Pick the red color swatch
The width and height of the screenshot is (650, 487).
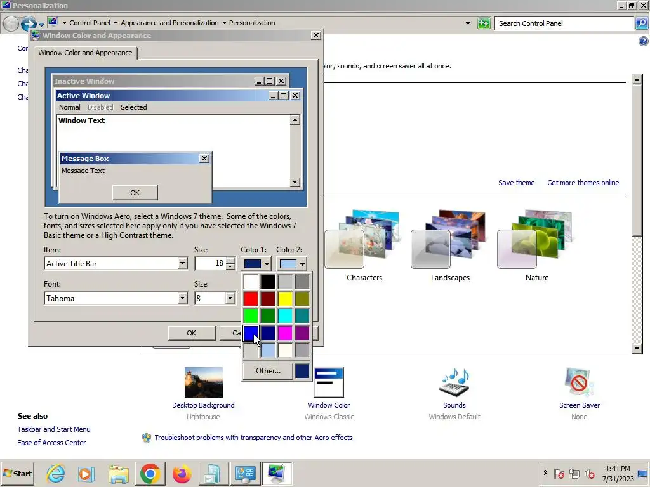[x=251, y=299]
